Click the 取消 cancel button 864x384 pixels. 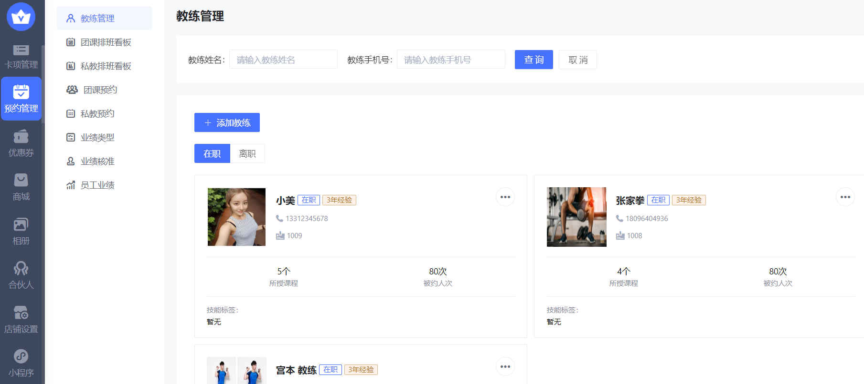(x=578, y=60)
